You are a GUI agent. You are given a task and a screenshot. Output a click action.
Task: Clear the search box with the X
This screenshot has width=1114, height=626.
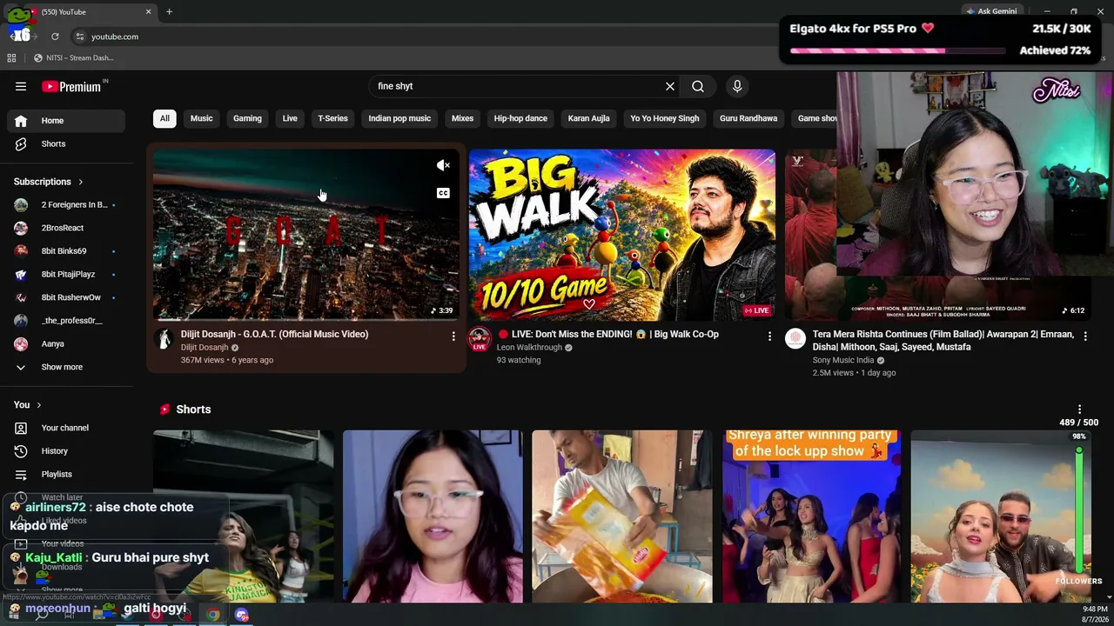[670, 86]
